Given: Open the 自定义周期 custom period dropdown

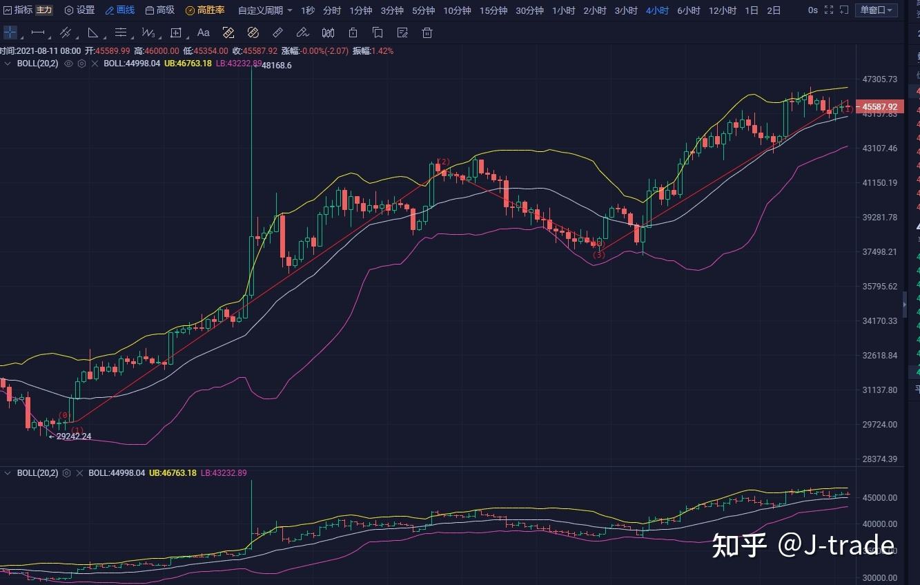Looking at the screenshot, I should 265,10.
